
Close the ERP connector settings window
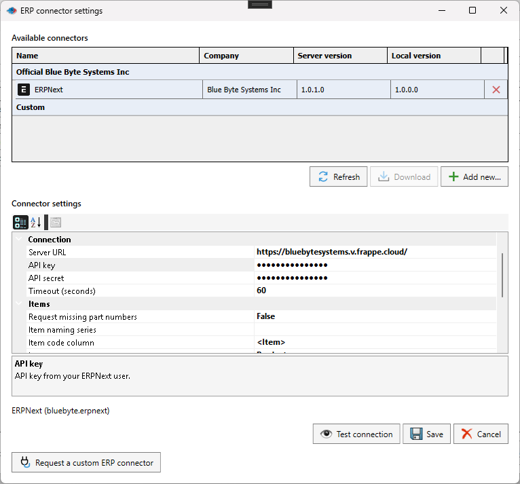(x=504, y=10)
